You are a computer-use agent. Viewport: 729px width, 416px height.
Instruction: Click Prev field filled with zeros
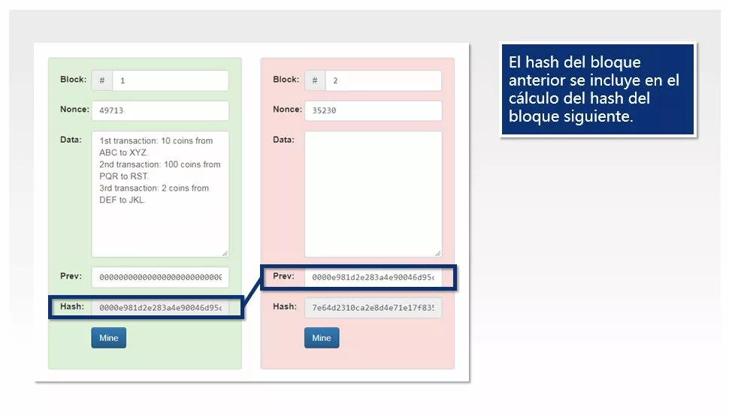coord(160,277)
